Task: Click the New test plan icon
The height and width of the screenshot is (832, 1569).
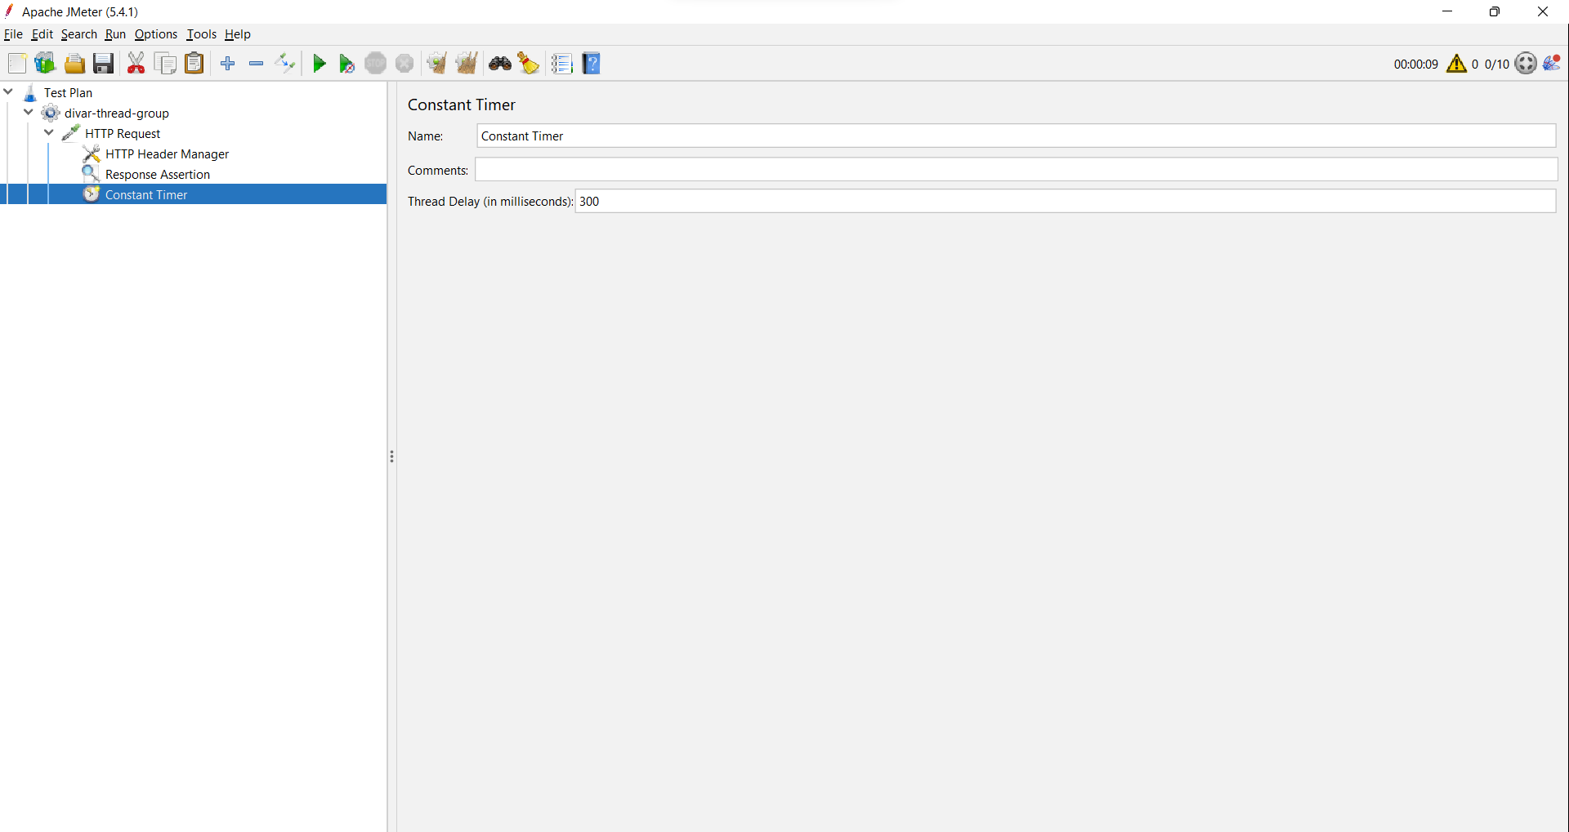Action: (17, 64)
